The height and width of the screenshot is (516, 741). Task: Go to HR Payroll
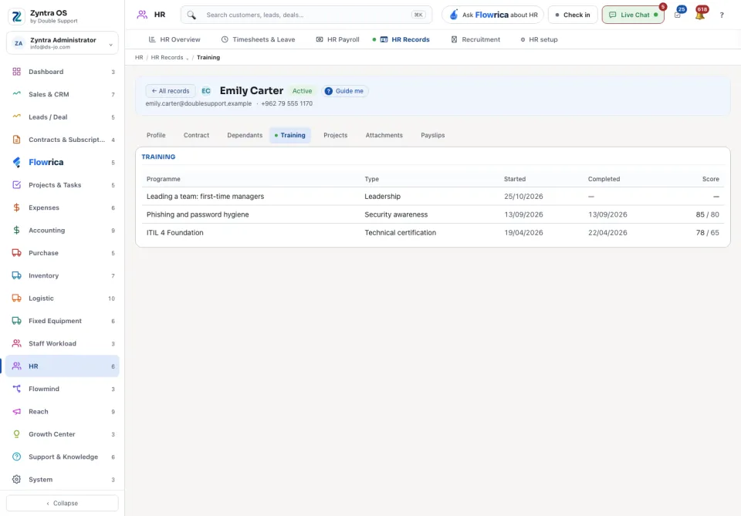point(337,39)
